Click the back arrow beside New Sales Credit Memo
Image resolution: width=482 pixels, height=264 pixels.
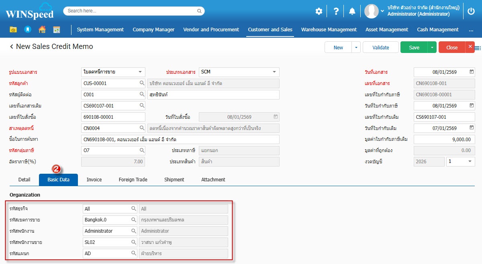pyautogui.click(x=12, y=47)
